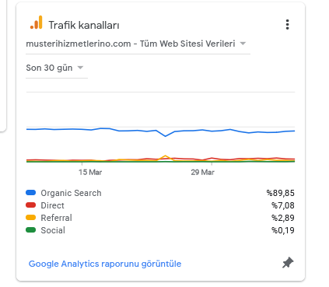This screenshot has height=287, width=329.
Task: Open the three-dot options menu
Action: [x=287, y=25]
